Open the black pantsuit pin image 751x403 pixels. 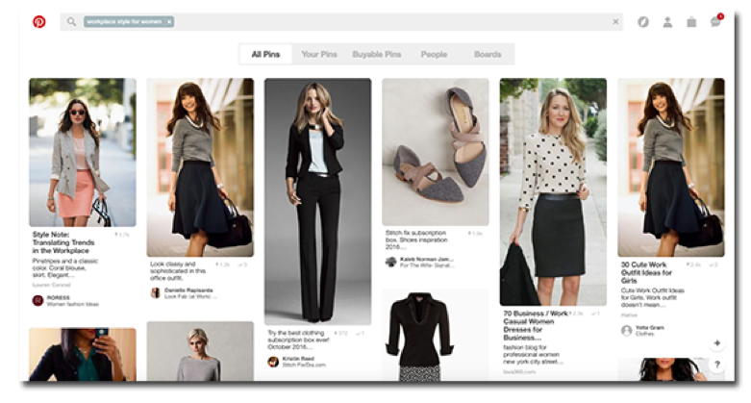317,200
